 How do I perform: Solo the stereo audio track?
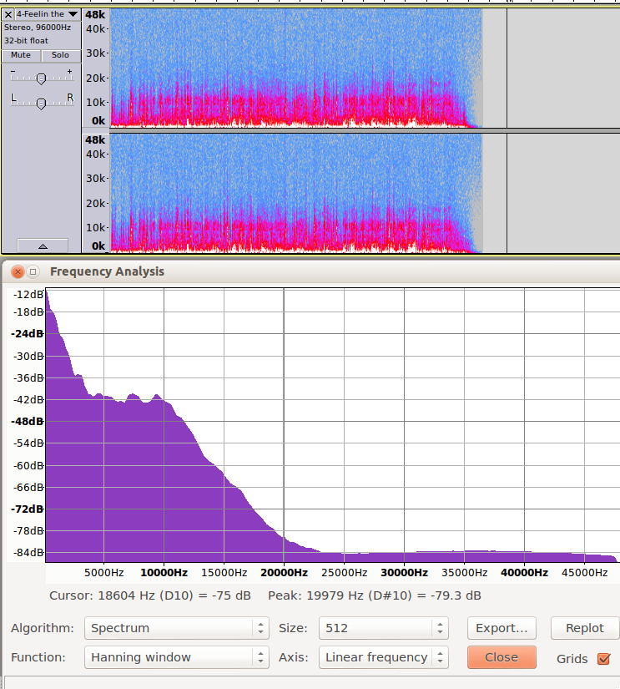[x=60, y=55]
